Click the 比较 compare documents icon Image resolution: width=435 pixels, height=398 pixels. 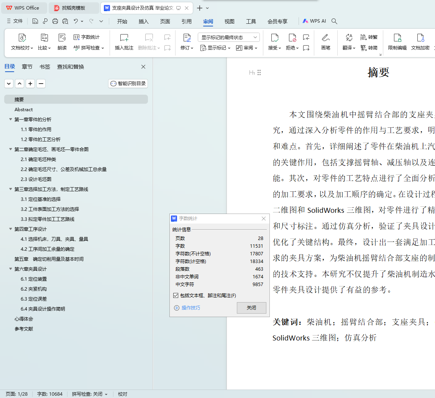(44, 42)
